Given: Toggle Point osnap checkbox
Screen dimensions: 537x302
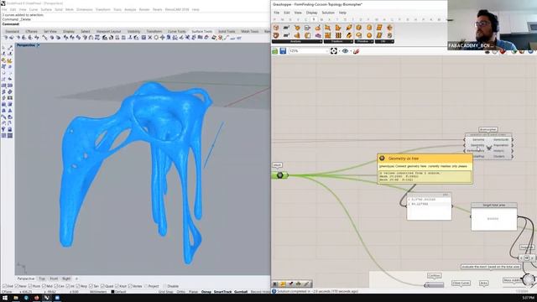Looking at the screenshot, I should [x=30, y=286].
